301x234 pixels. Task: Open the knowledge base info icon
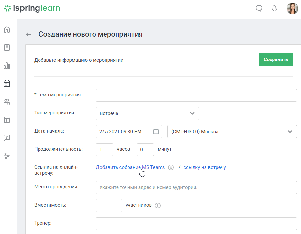pos(7,120)
